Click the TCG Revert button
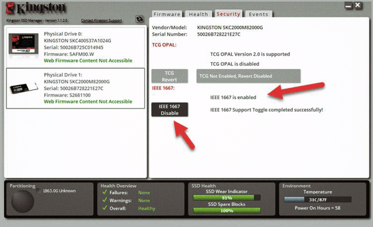Viewport: 373px width, 227px height. click(170, 76)
